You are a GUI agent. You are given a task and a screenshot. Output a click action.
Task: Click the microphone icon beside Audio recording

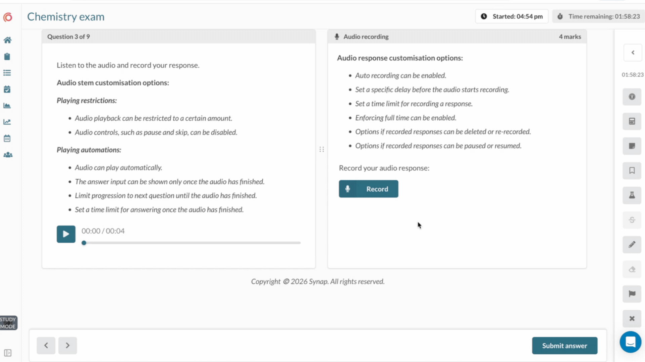click(x=337, y=37)
